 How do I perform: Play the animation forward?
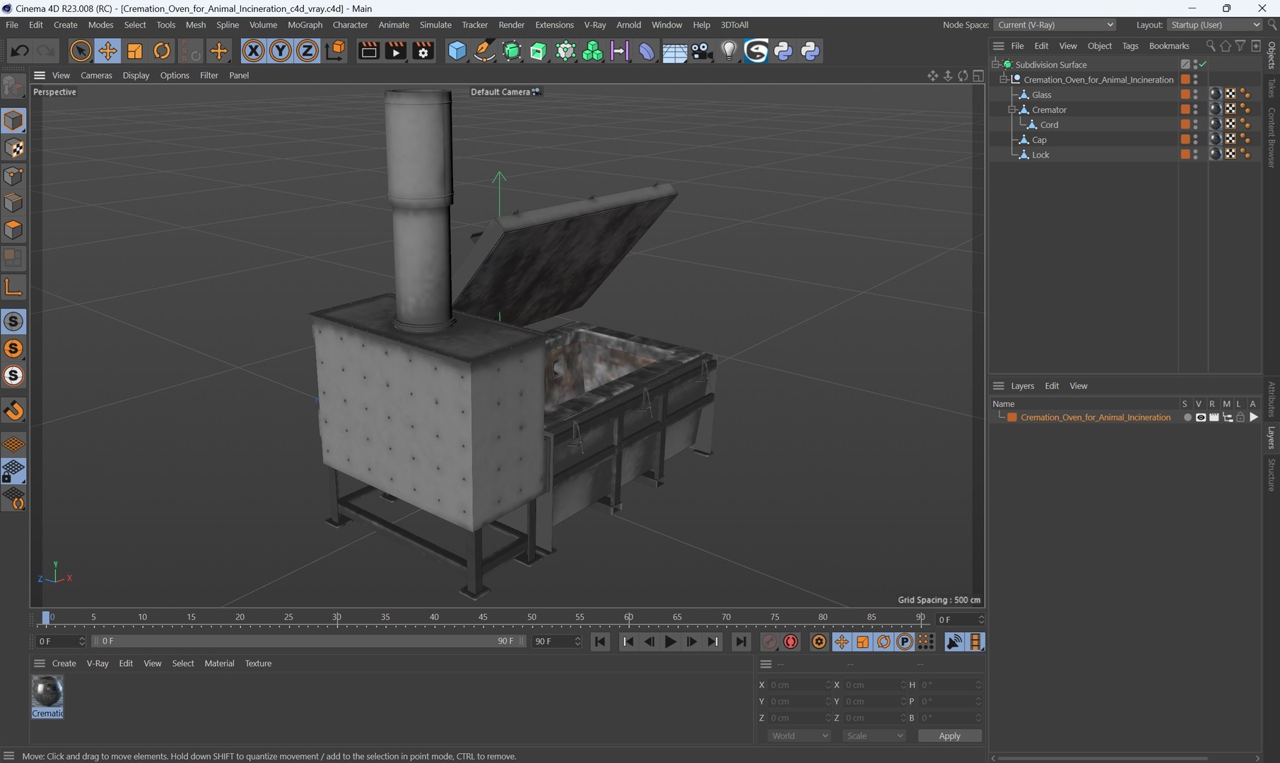pos(670,641)
